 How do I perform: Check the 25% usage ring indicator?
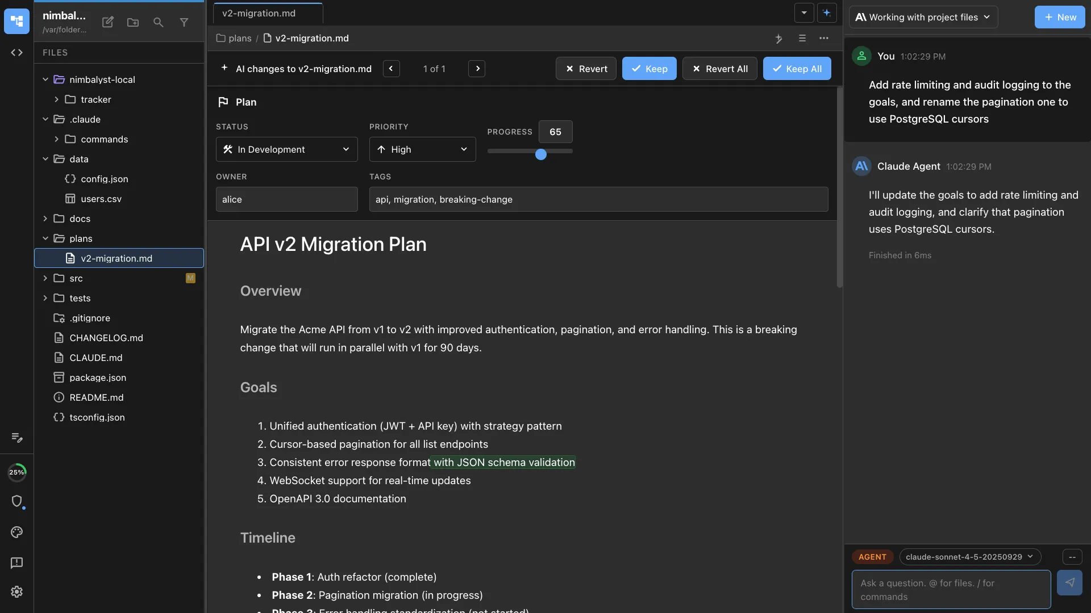point(17,472)
